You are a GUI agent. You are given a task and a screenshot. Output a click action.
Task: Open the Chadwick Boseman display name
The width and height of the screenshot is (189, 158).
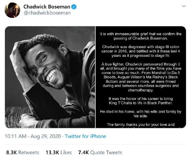pyautogui.click(x=47, y=7)
